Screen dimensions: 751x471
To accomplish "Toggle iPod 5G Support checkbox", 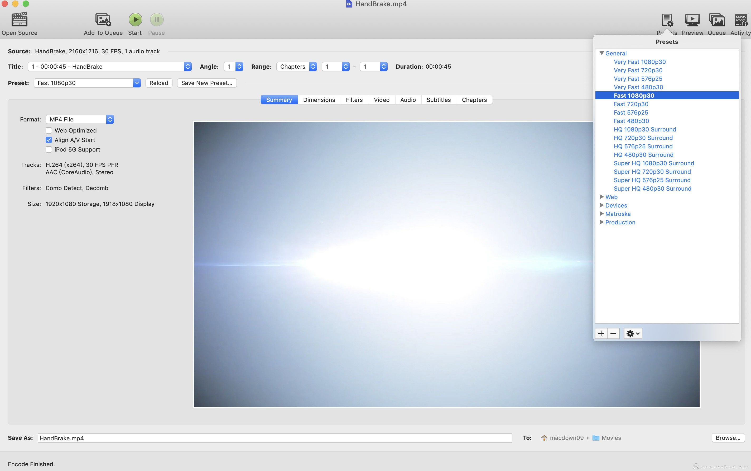I will click(x=48, y=150).
